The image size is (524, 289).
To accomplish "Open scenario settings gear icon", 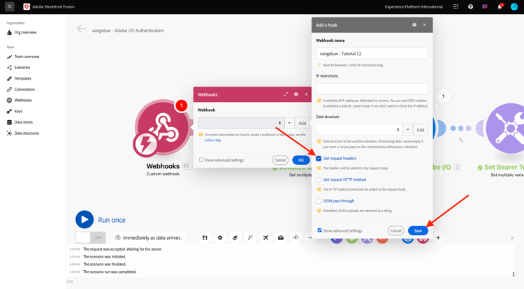I will pos(220,237).
